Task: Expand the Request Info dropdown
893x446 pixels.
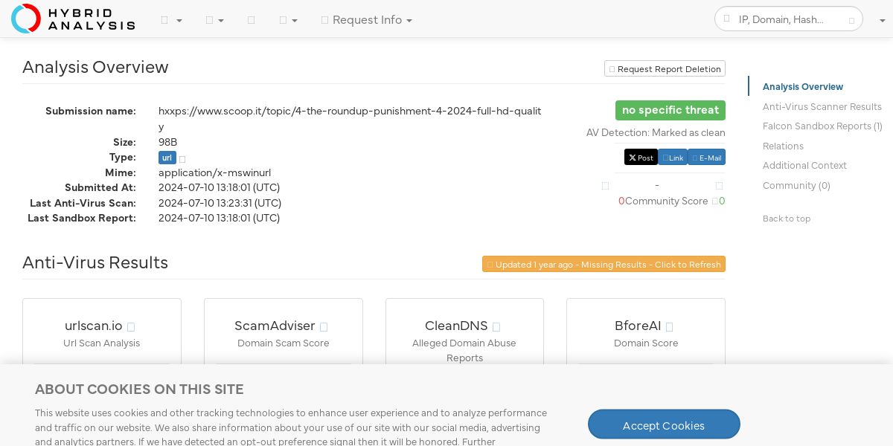Action: pos(367,20)
